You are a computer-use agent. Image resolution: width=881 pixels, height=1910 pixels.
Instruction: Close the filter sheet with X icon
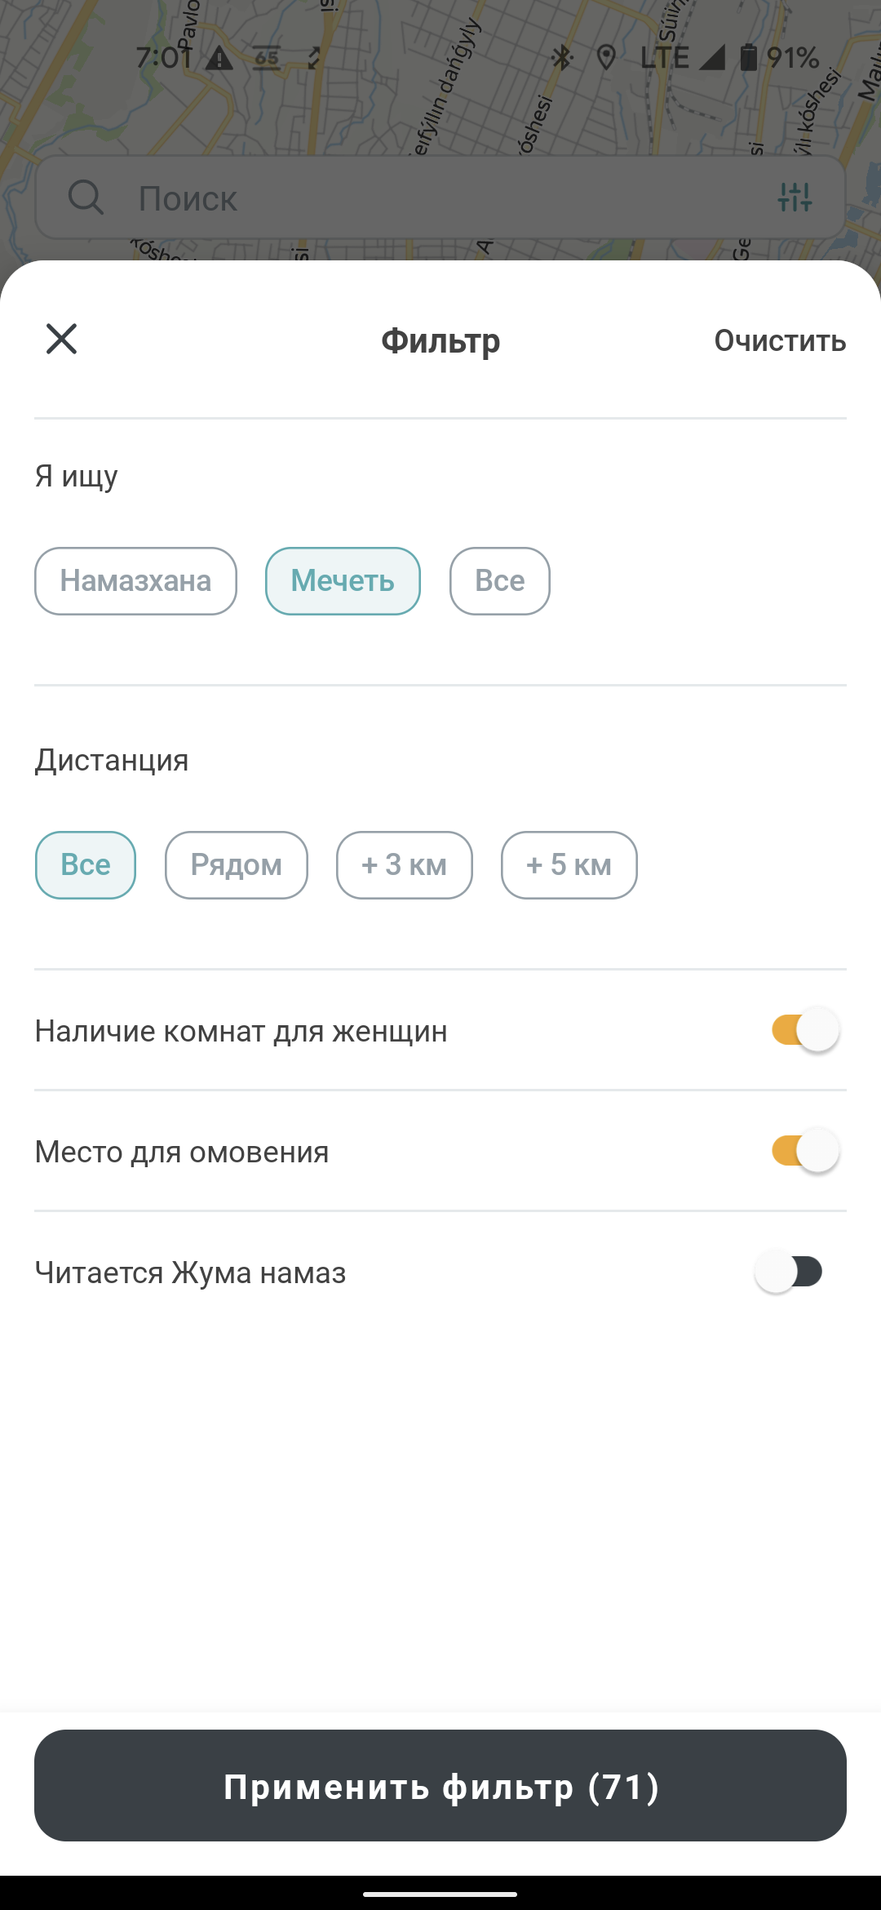click(x=61, y=339)
